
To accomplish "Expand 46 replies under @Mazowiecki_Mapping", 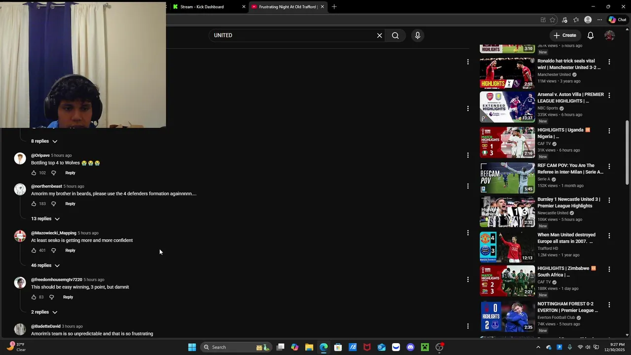I will [x=45, y=265].
